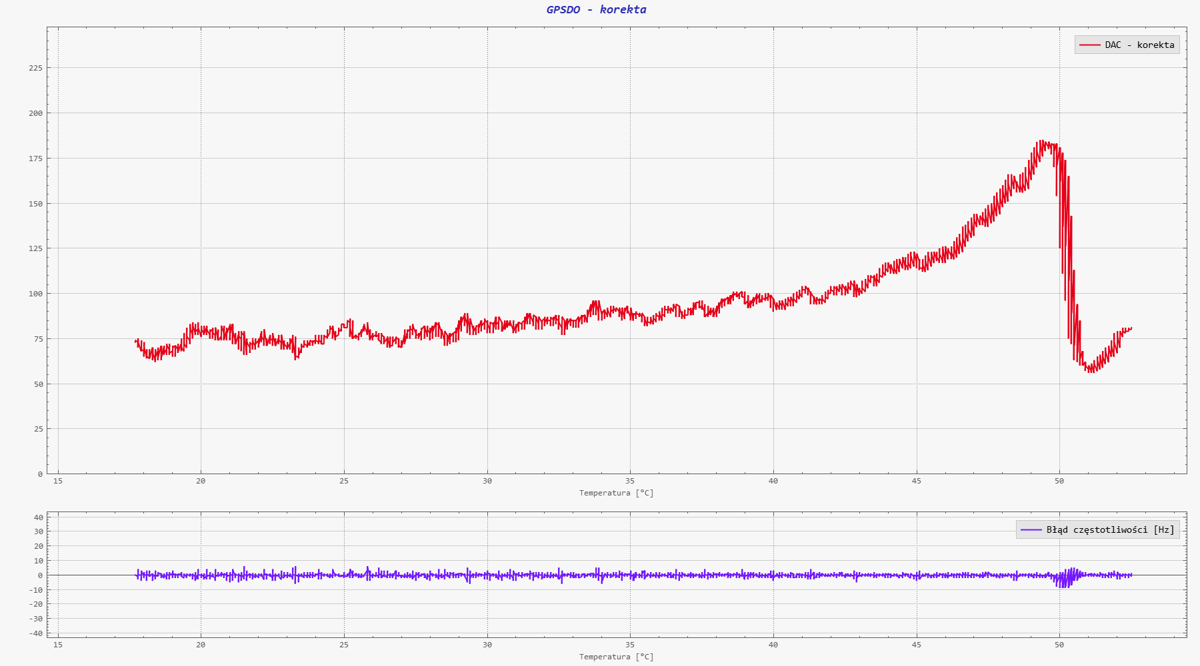Click the purple line swatch in frequency legend

coord(1031,529)
